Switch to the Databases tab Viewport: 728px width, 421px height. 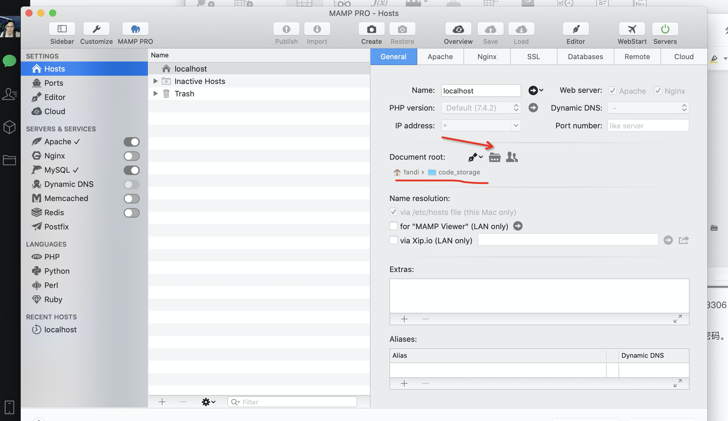pos(586,56)
